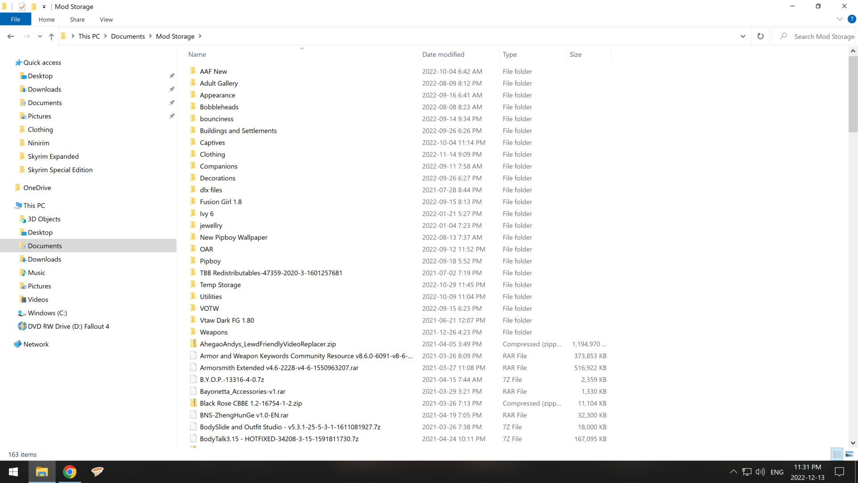
Task: Expand the ribbon with the chevron
Action: (839, 19)
